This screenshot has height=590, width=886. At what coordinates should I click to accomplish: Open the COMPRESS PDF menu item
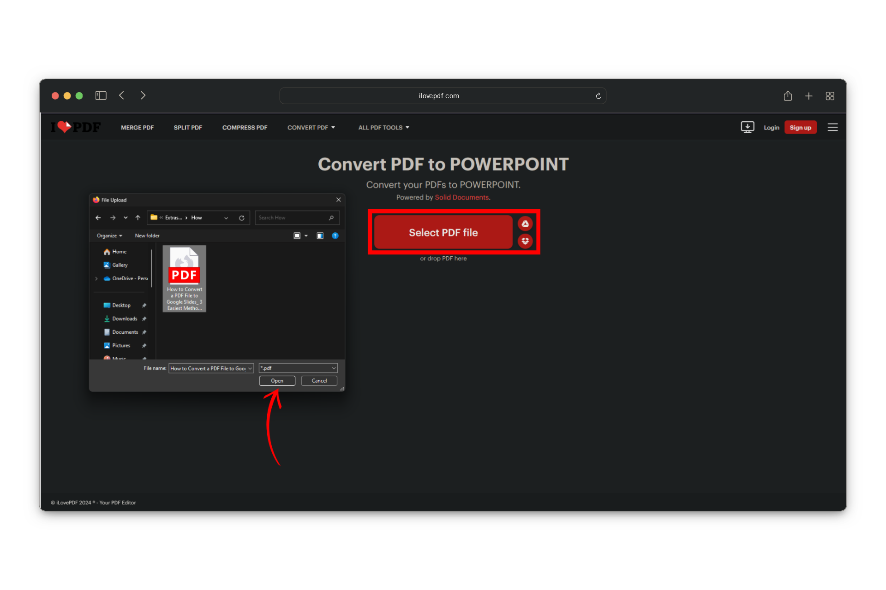[245, 128]
